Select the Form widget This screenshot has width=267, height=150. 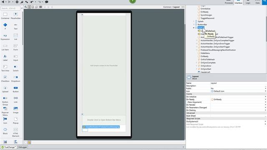point(16,47)
